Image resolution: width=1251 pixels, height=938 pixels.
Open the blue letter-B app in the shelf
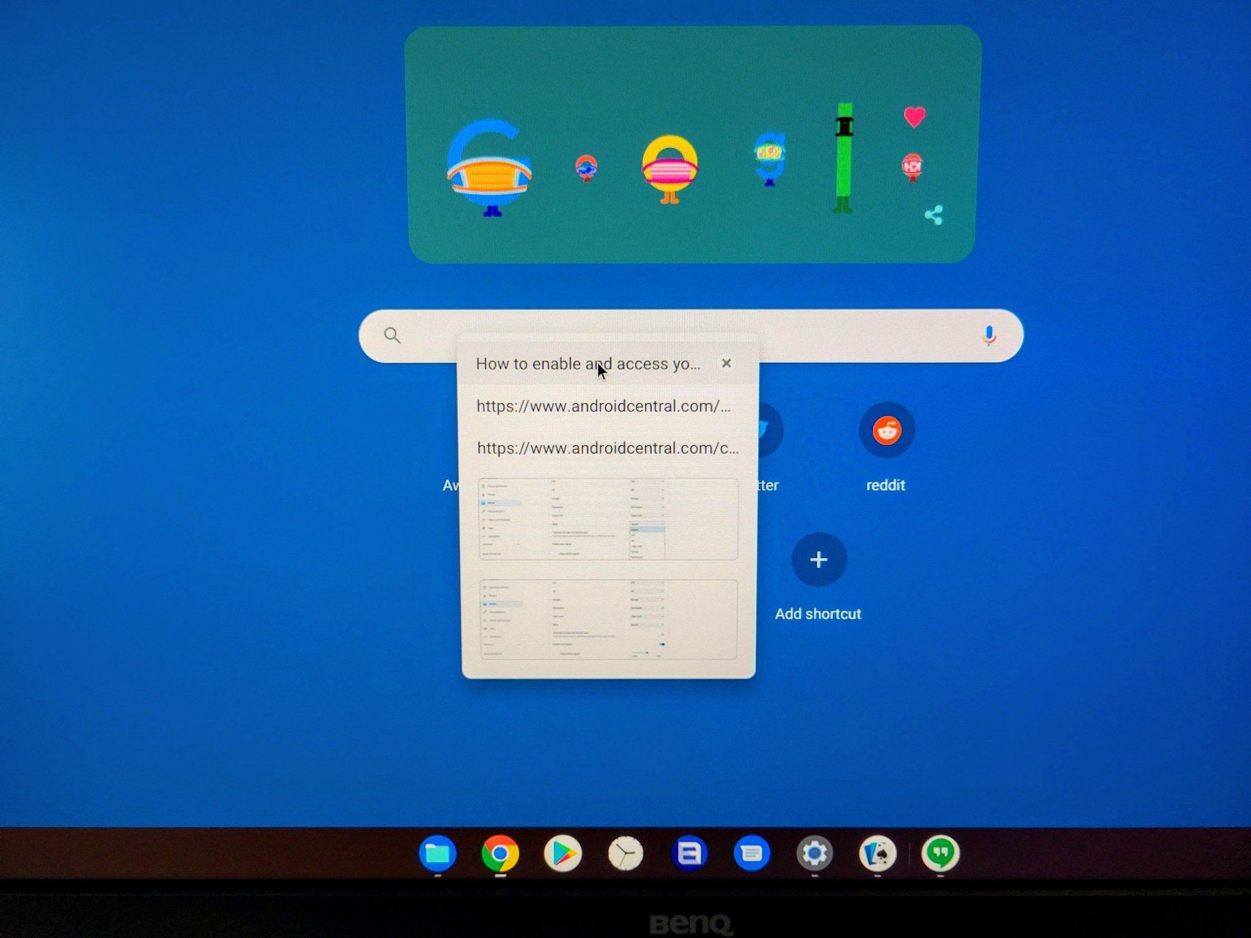point(689,853)
